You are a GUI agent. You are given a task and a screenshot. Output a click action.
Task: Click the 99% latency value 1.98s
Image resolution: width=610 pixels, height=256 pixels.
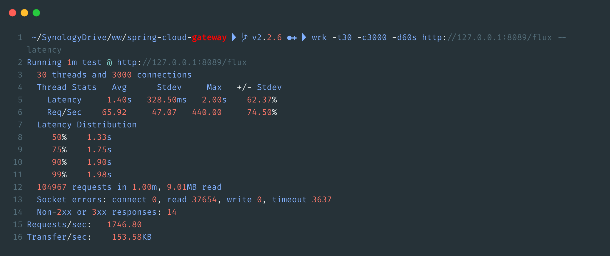tap(99, 175)
